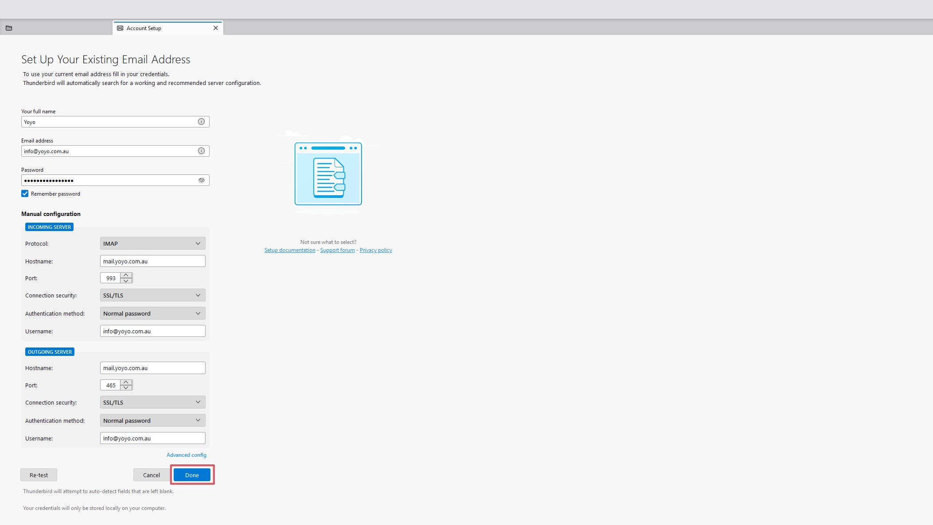Open outgoing Connection security dropdown

152,402
